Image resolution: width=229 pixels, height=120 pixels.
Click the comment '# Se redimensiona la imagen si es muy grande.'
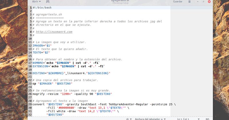pyautogui.click(x=71, y=91)
